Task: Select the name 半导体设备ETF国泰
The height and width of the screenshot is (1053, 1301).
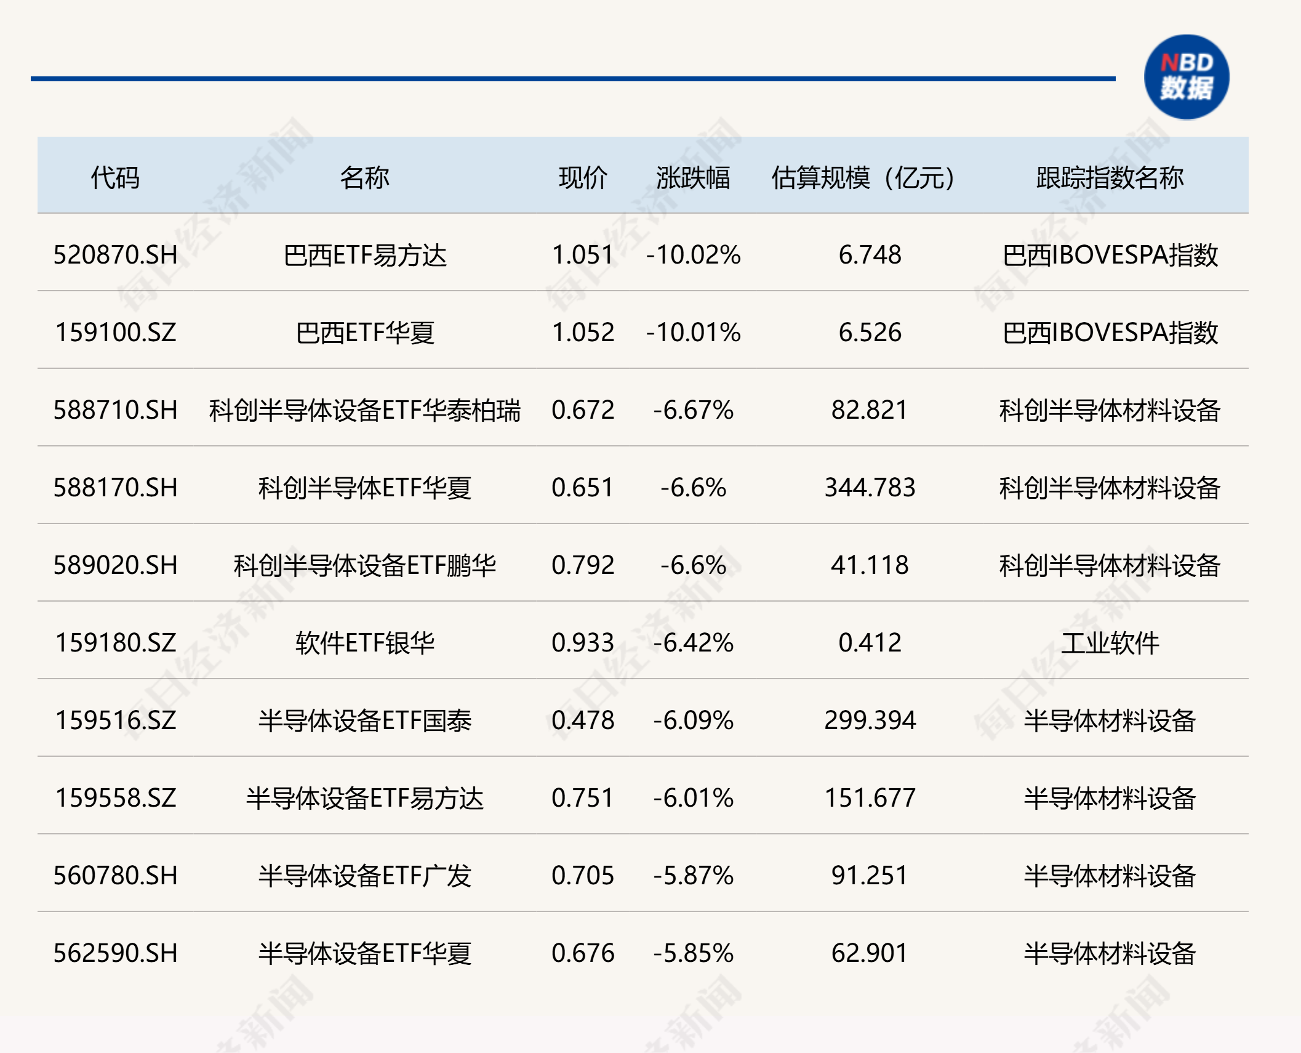Action: pyautogui.click(x=364, y=720)
